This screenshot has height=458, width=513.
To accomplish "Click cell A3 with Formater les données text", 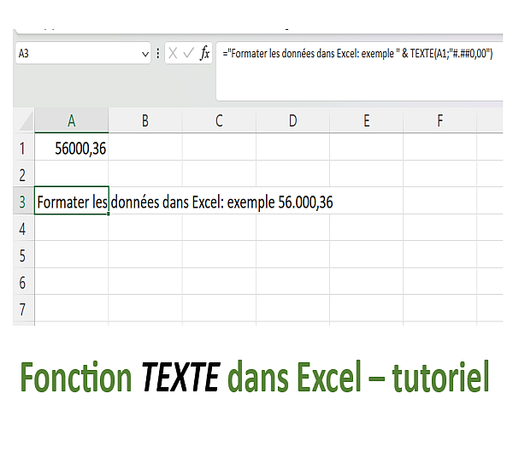I will click(x=71, y=202).
